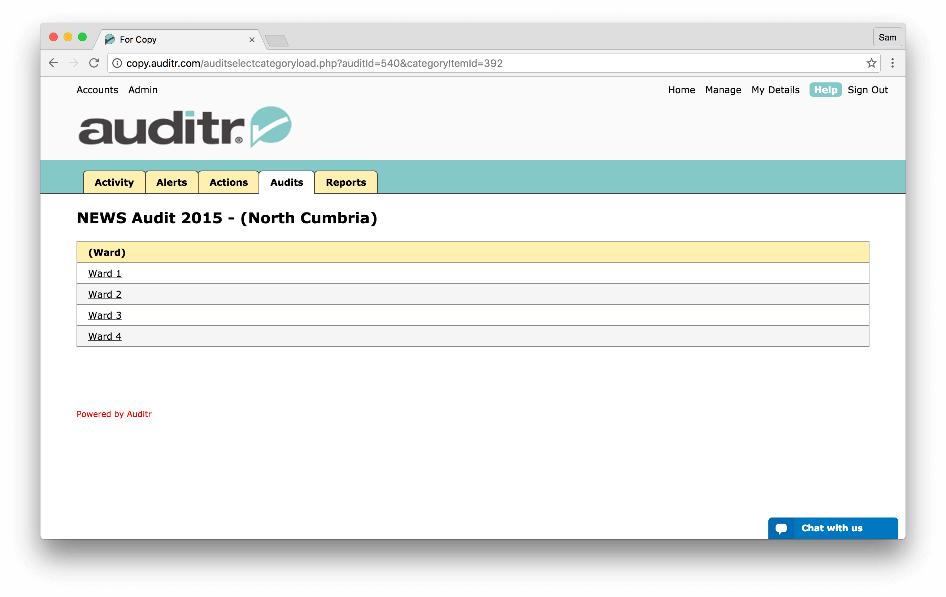
Task: Close the For Copy tab
Action: [252, 40]
